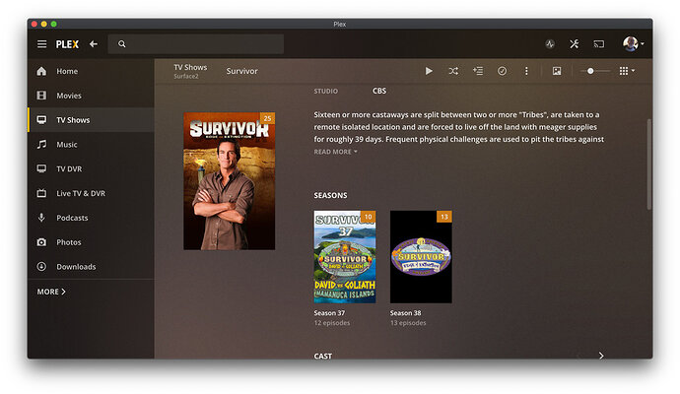Shuffle Survivor episodes
Screen dimensions: 680x394
453,71
